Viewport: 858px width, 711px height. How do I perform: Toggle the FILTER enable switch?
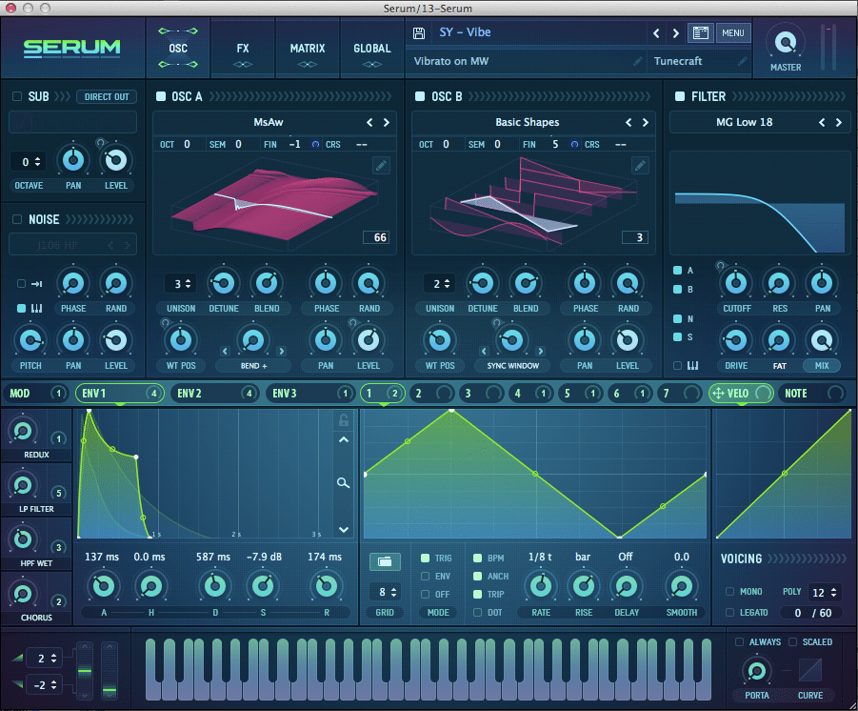[680, 96]
